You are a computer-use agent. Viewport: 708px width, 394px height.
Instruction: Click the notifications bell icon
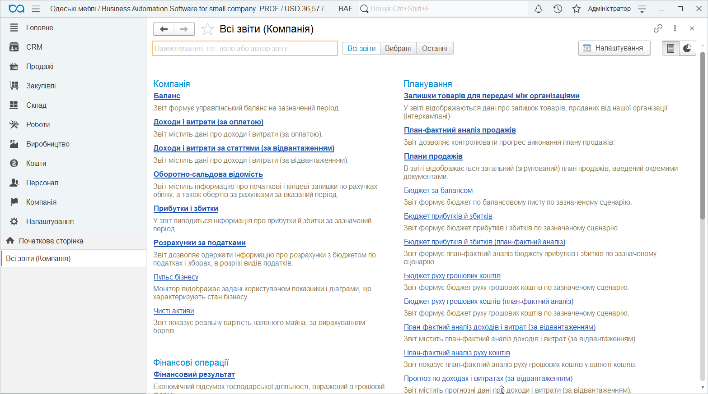point(538,9)
